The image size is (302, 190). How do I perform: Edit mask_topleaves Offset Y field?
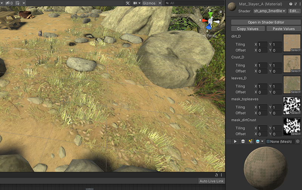277,113
